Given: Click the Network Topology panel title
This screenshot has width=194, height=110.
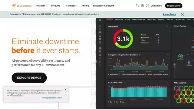Looking at the screenshot, I should pyautogui.click(x=180, y=26).
